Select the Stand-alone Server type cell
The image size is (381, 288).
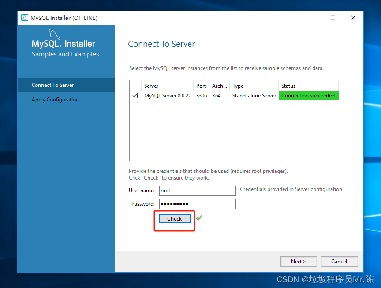tap(254, 96)
